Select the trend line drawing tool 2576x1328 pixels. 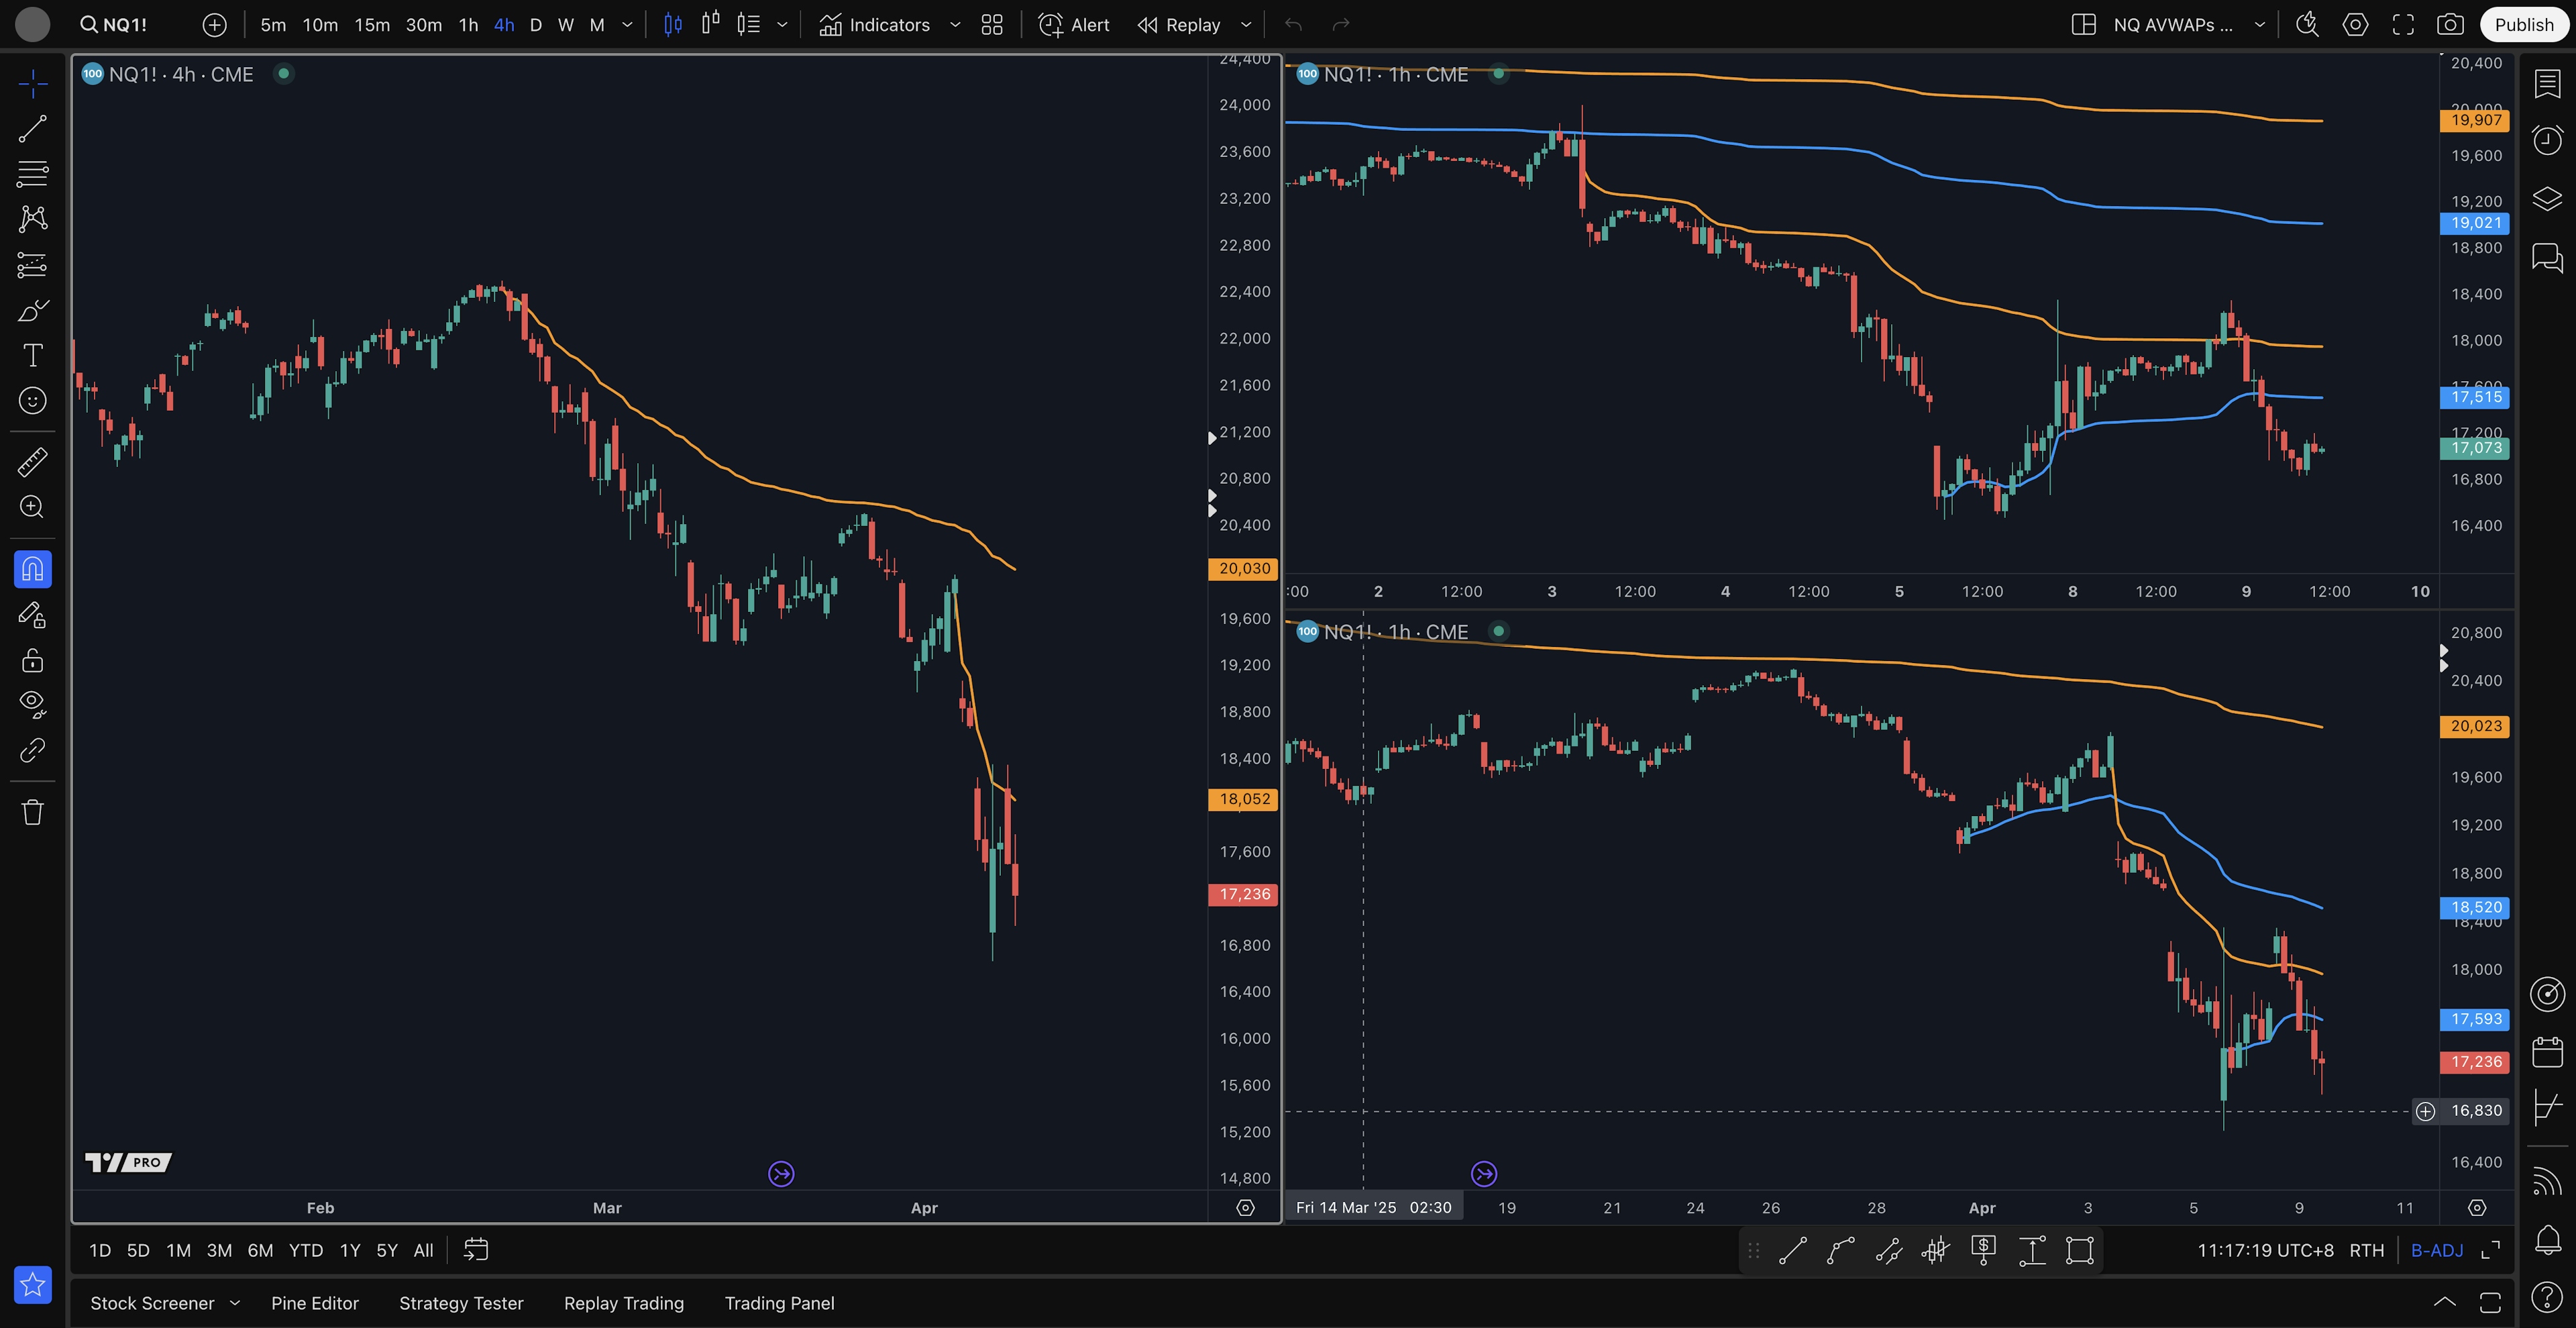coord(32,128)
